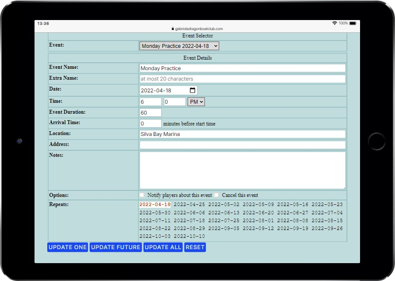Click the Event Selector heading text
Screen dimensions: 395x281
point(197,36)
